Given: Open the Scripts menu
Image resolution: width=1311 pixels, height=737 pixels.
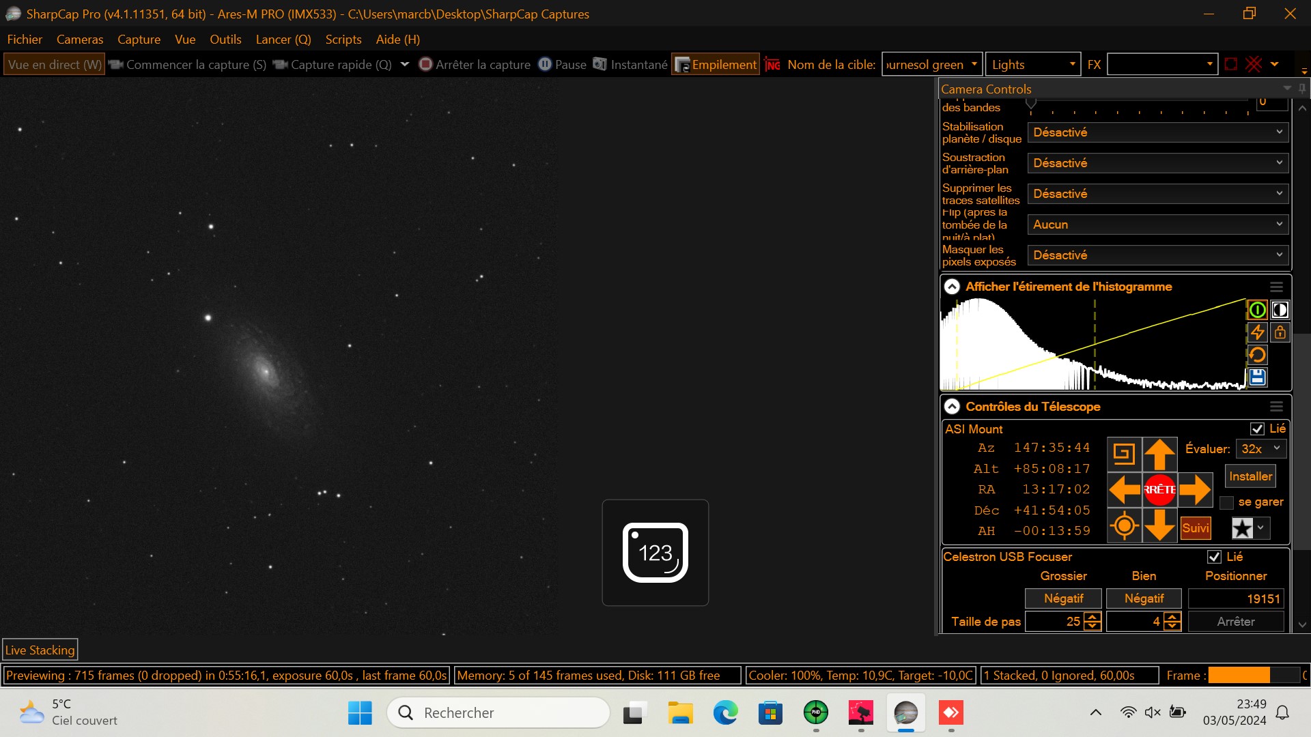Looking at the screenshot, I should [x=343, y=40].
